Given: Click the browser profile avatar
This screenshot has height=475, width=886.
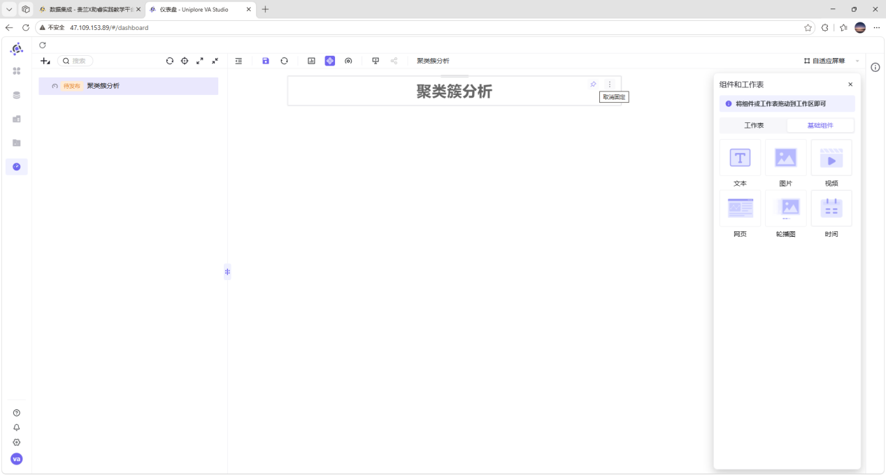Looking at the screenshot, I should tap(860, 28).
